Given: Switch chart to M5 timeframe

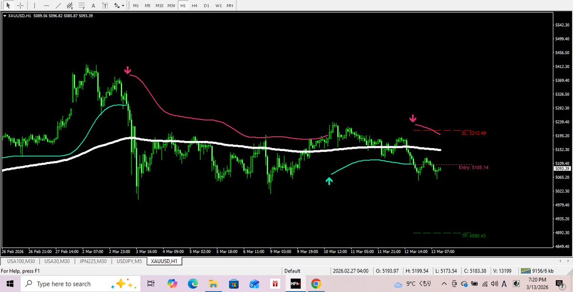Looking at the screenshot, I should 147,5.
